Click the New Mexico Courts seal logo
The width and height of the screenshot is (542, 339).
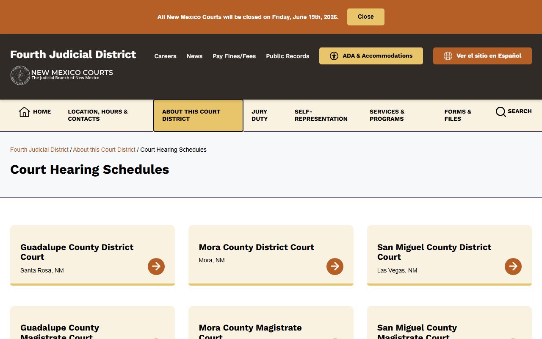pyautogui.click(x=20, y=75)
